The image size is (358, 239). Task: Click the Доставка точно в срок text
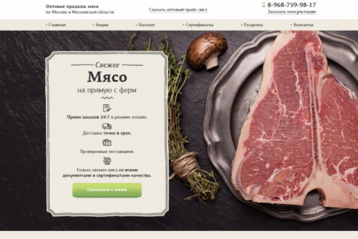(107, 133)
